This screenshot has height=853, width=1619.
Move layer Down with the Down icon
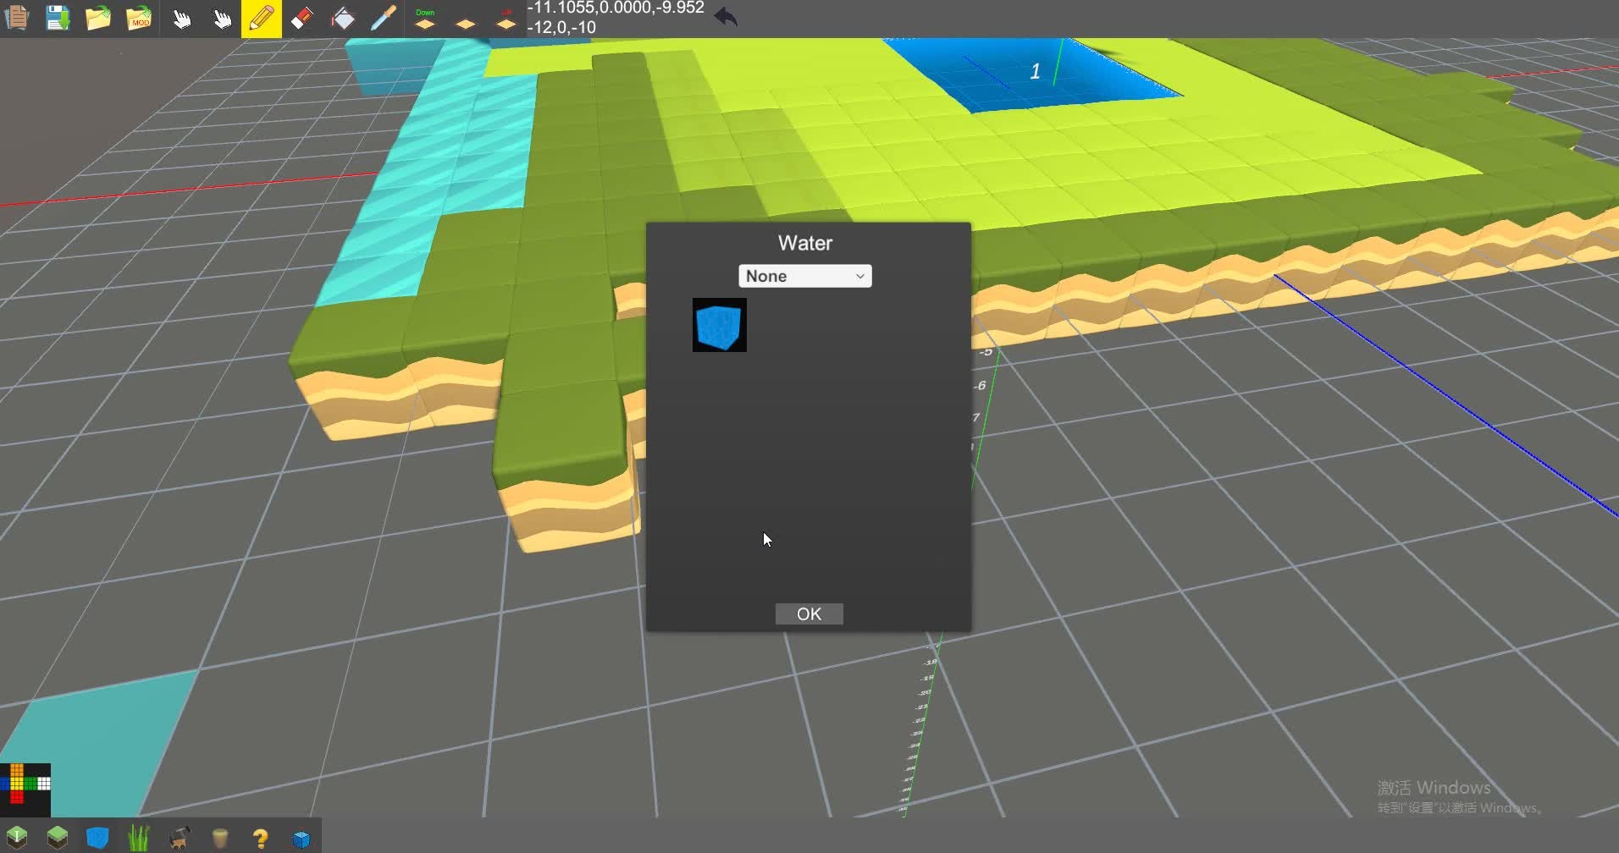click(x=425, y=19)
